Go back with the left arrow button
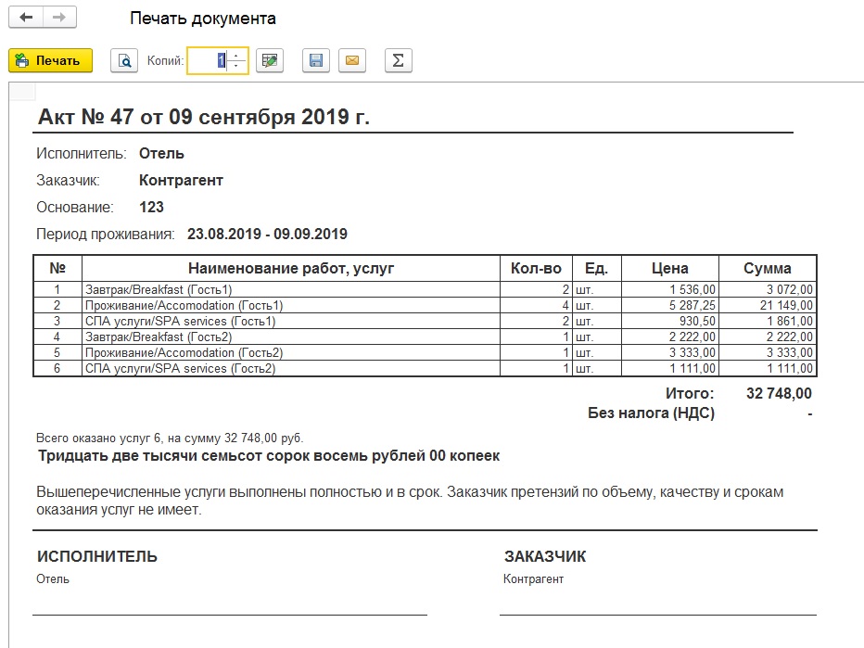 click(26, 18)
